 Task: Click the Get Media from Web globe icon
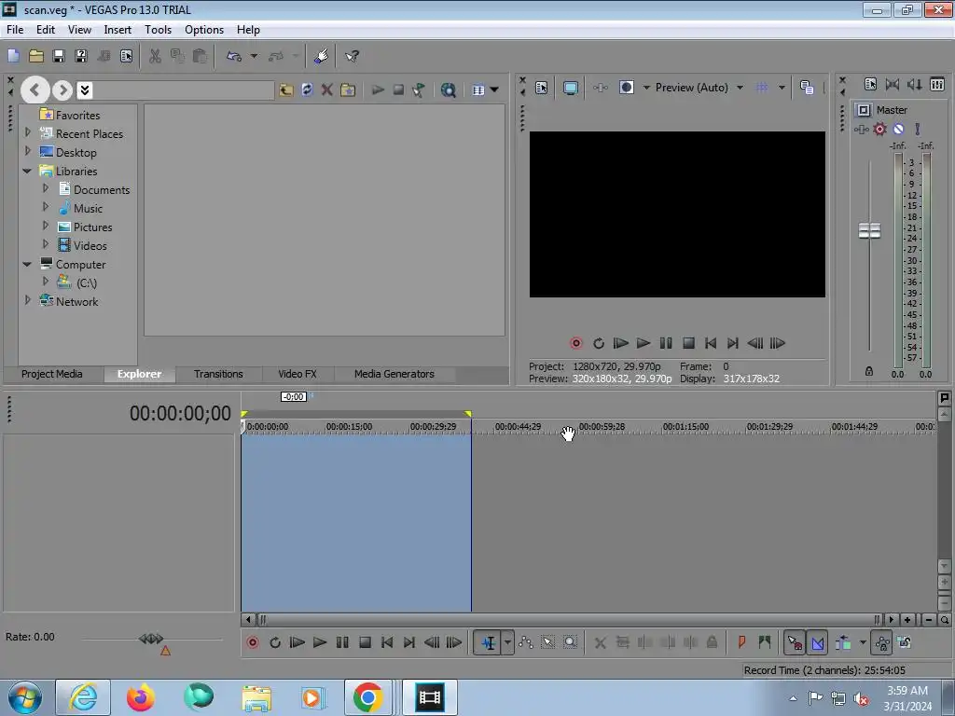(449, 90)
